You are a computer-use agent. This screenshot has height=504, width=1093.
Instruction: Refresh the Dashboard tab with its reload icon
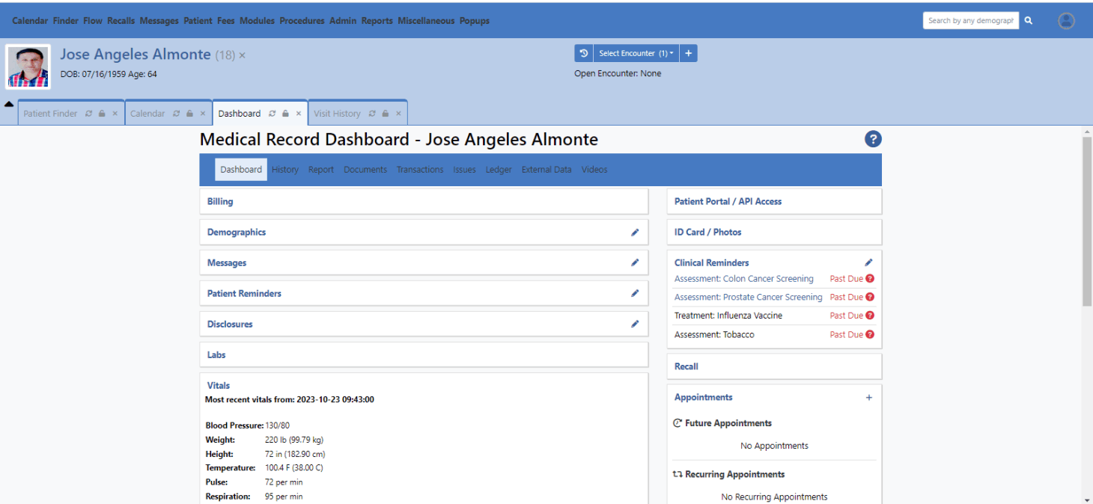point(272,113)
